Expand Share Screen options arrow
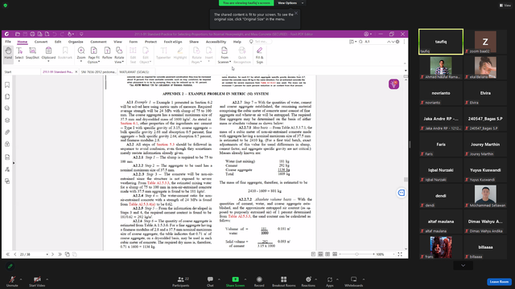 [245, 279]
